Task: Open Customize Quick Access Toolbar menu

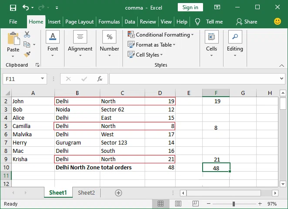Action: [x=57, y=8]
